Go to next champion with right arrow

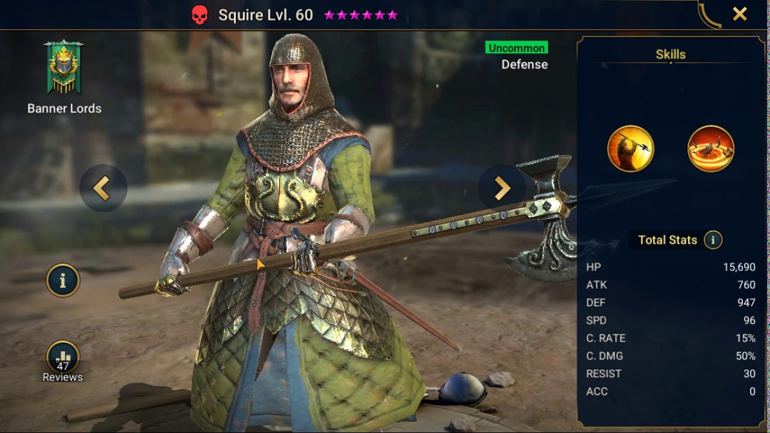click(x=502, y=188)
